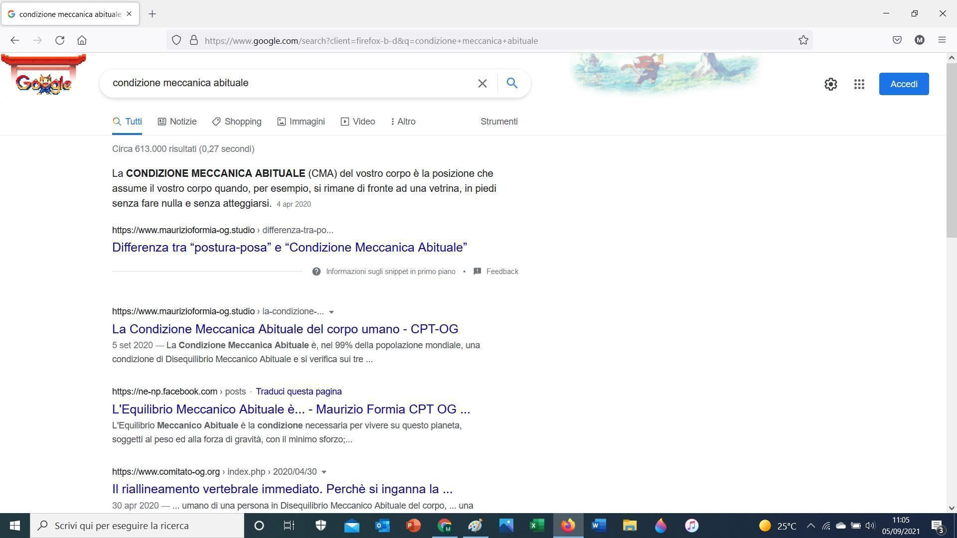Click the page vertical scrollbar thumb

tap(951, 149)
